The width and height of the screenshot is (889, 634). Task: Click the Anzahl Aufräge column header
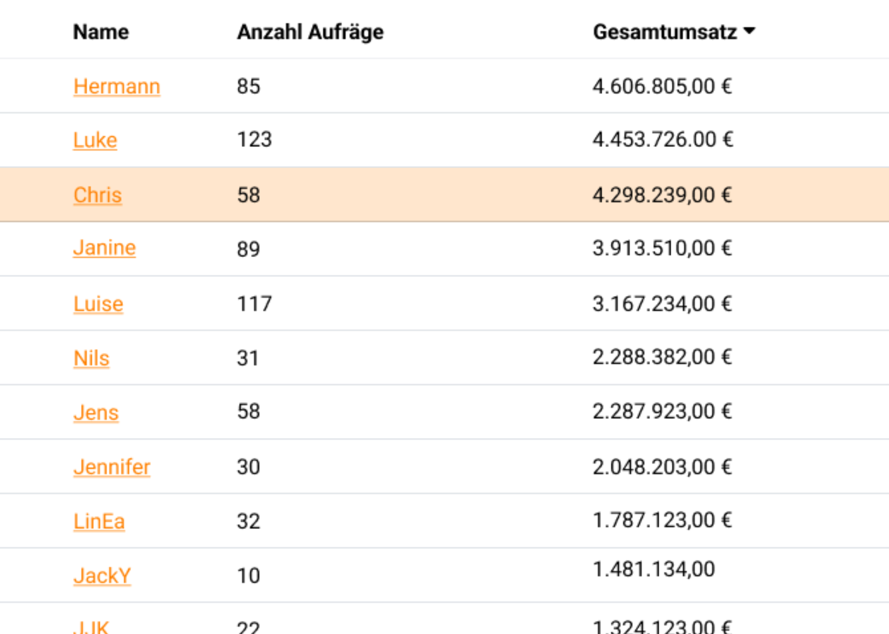[310, 32]
